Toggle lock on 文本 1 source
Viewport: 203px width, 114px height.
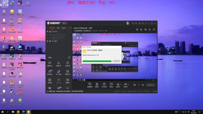tap(50, 31)
